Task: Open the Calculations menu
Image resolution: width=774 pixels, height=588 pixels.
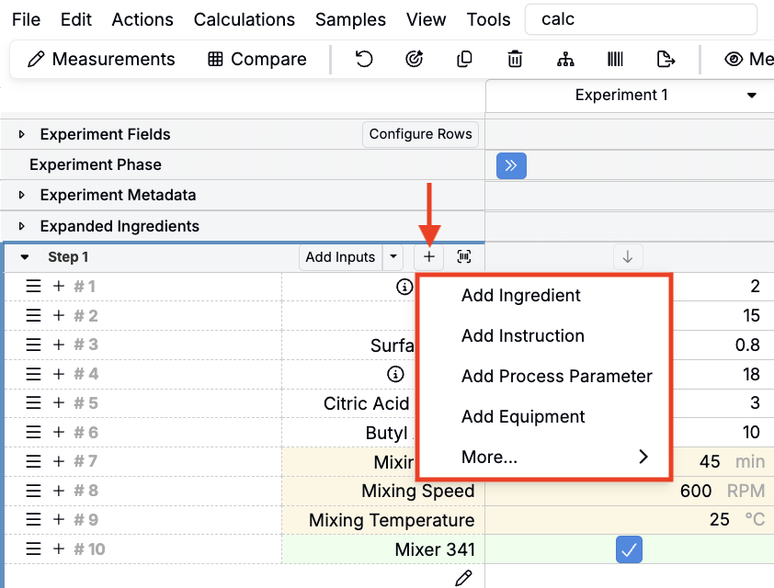Action: coord(245,19)
